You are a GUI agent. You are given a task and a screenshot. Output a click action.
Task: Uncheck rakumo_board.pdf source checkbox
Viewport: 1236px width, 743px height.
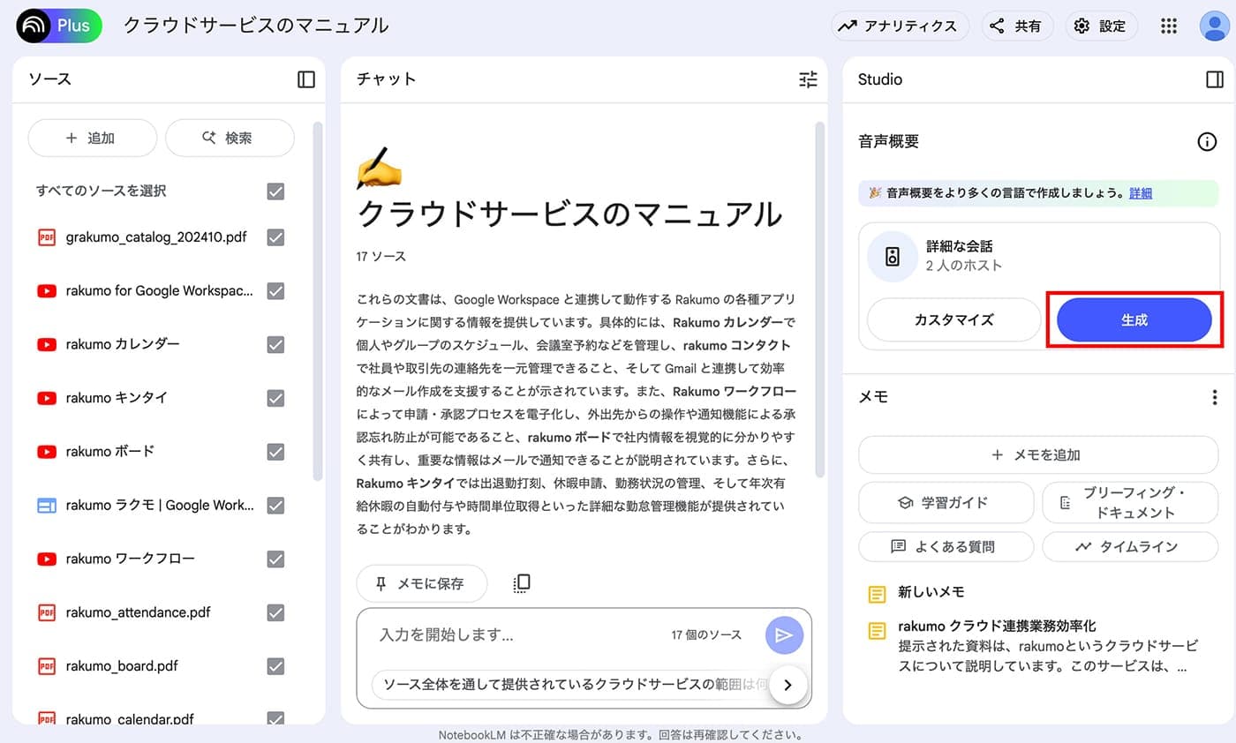(275, 666)
